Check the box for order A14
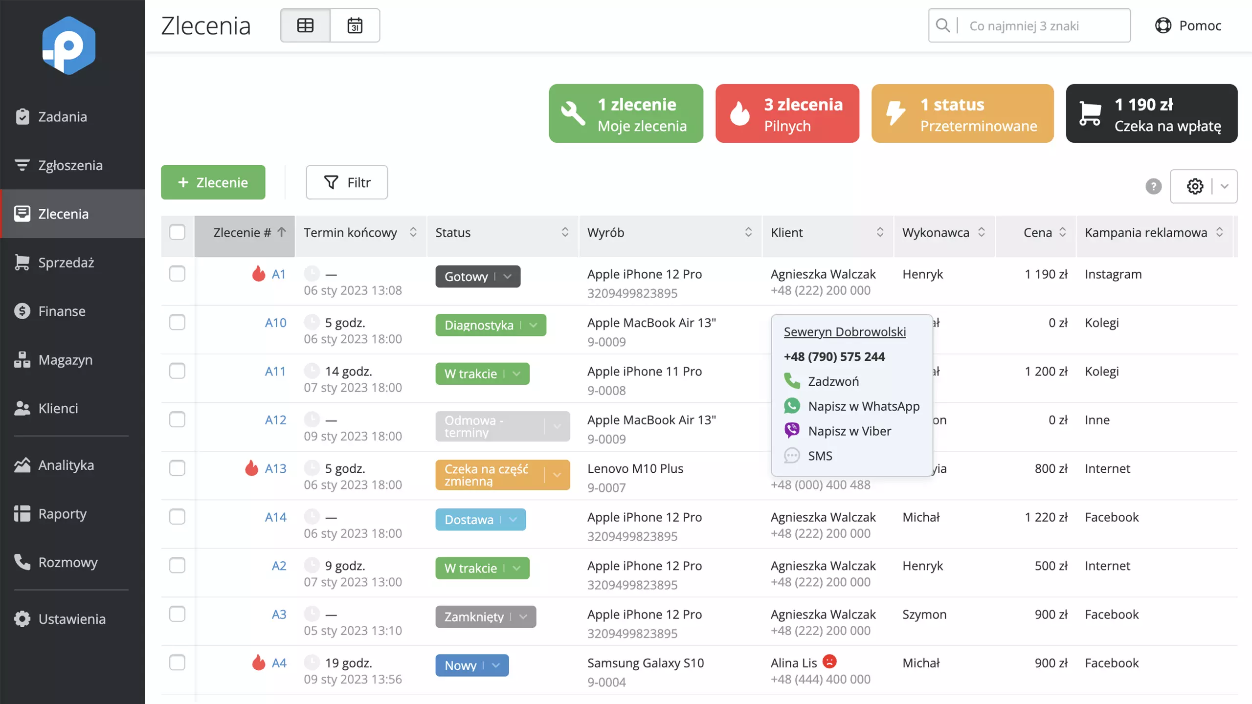This screenshot has width=1252, height=704. pyautogui.click(x=177, y=517)
